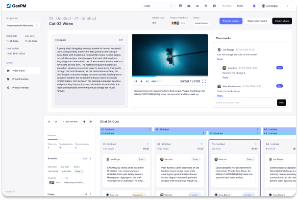Edit the synopsis
Image resolution: width=298 pixels, height=200 pixels.
point(121,40)
